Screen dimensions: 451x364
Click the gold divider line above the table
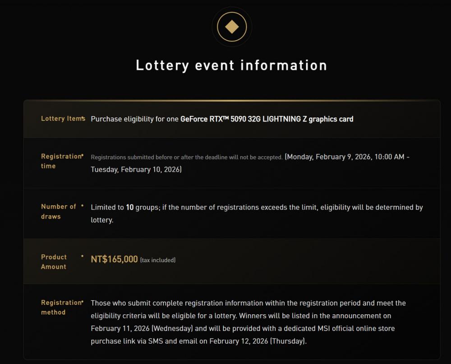pos(232,100)
